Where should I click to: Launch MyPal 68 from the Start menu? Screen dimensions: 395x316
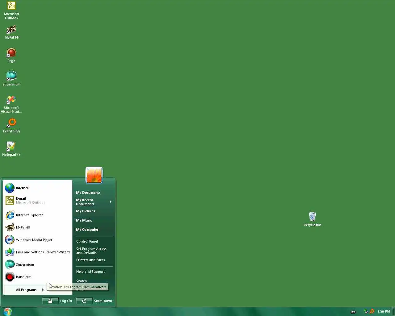tap(38, 227)
